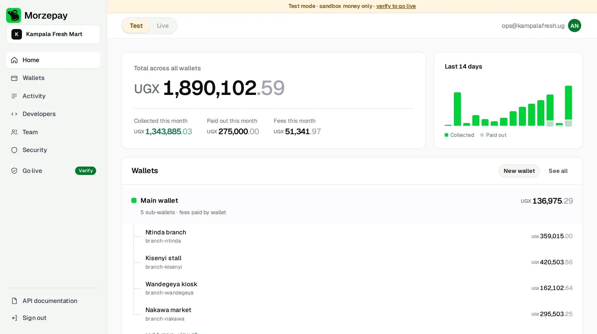
Task: Click the Last 14 days chart title
Action: tap(463, 67)
